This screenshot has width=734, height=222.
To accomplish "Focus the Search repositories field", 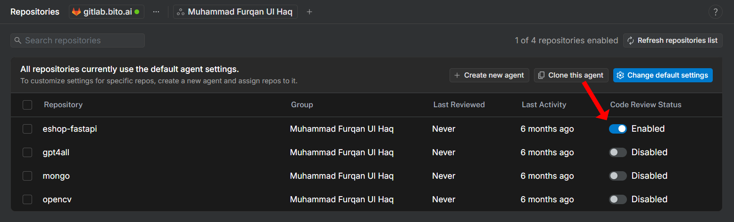I will (x=77, y=40).
